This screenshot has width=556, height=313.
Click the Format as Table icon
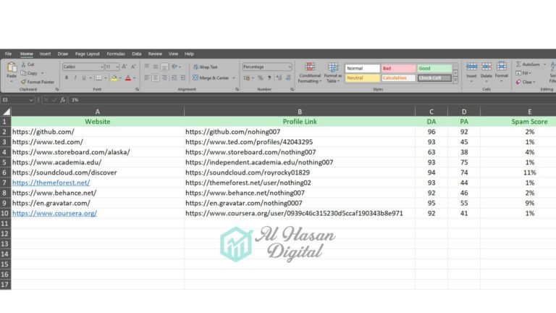[332, 67]
